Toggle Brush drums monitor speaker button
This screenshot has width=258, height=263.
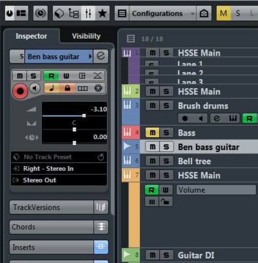200,119
